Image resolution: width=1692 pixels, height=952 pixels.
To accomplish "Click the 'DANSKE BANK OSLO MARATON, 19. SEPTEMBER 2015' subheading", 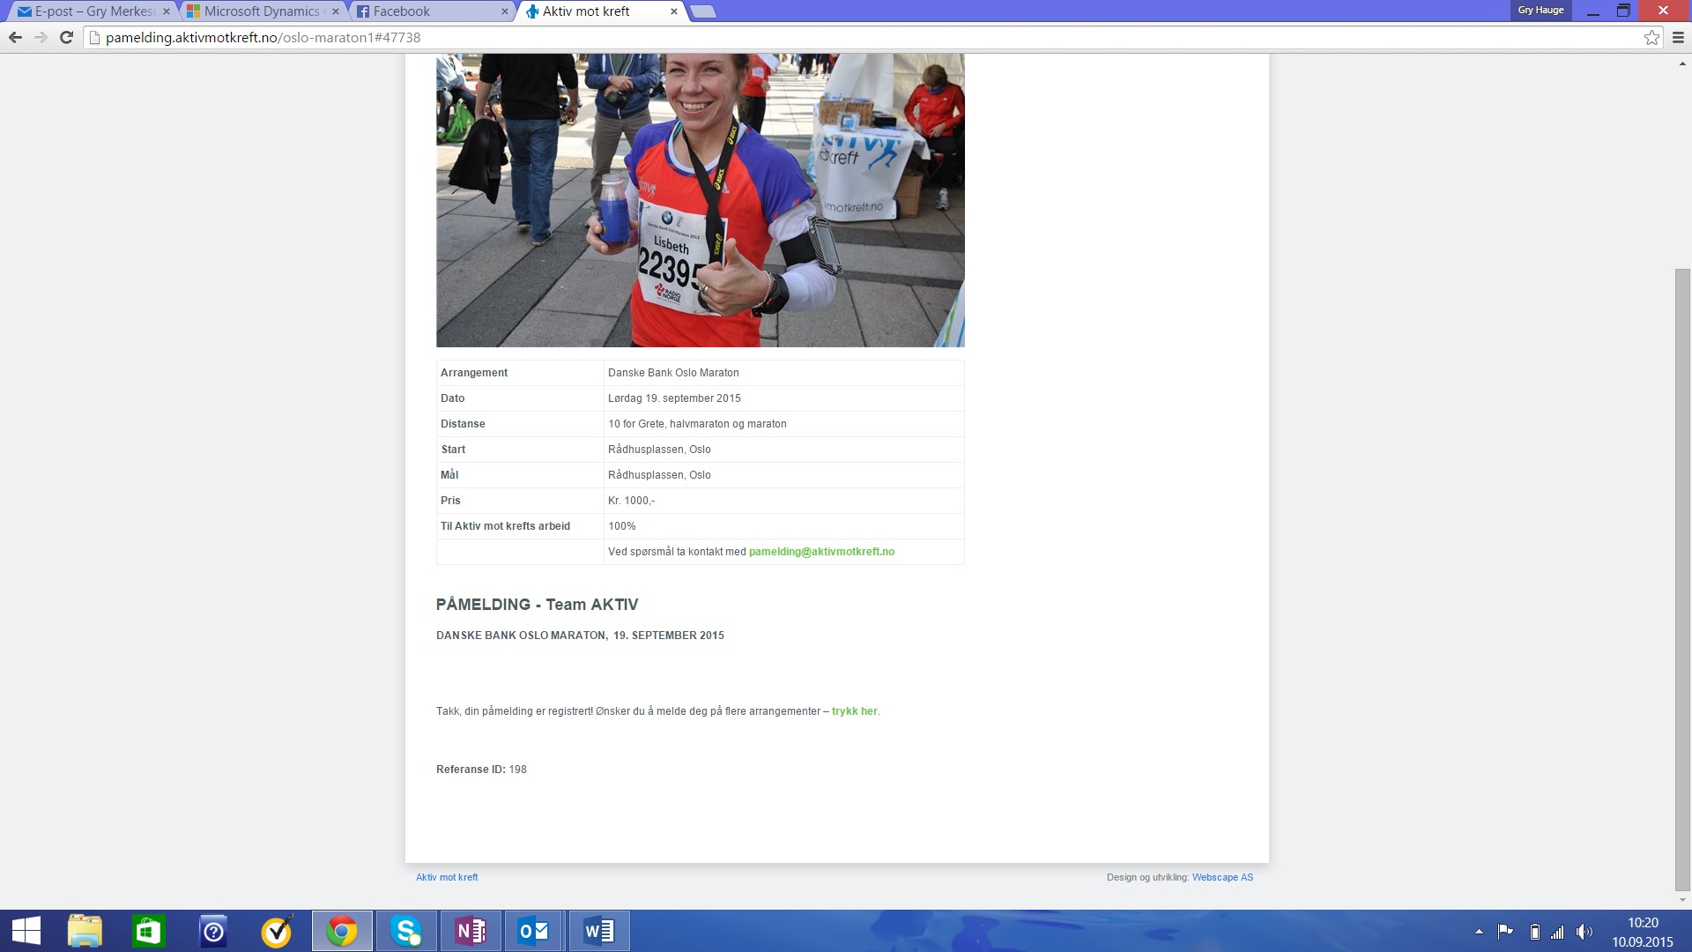I will click(x=580, y=636).
